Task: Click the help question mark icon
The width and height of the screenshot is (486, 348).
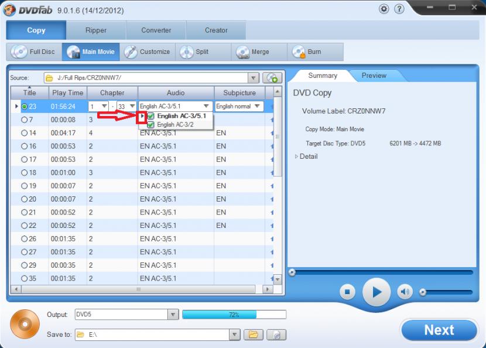Action: (399, 9)
